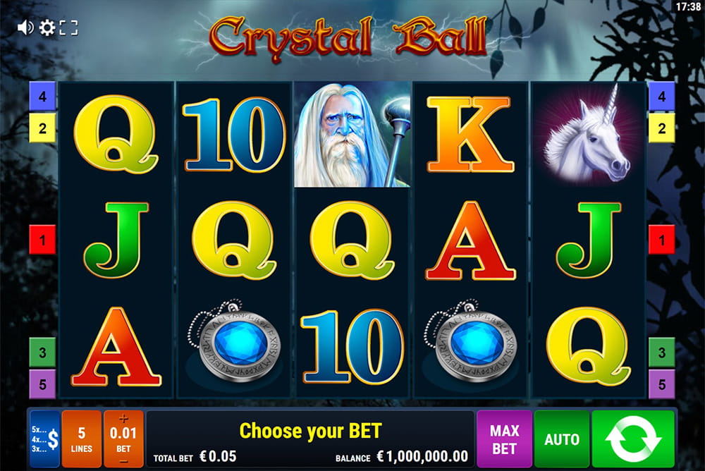Image resolution: width=705 pixels, height=471 pixels.
Task: Mute the game sound speaker icon
Action: (25, 28)
